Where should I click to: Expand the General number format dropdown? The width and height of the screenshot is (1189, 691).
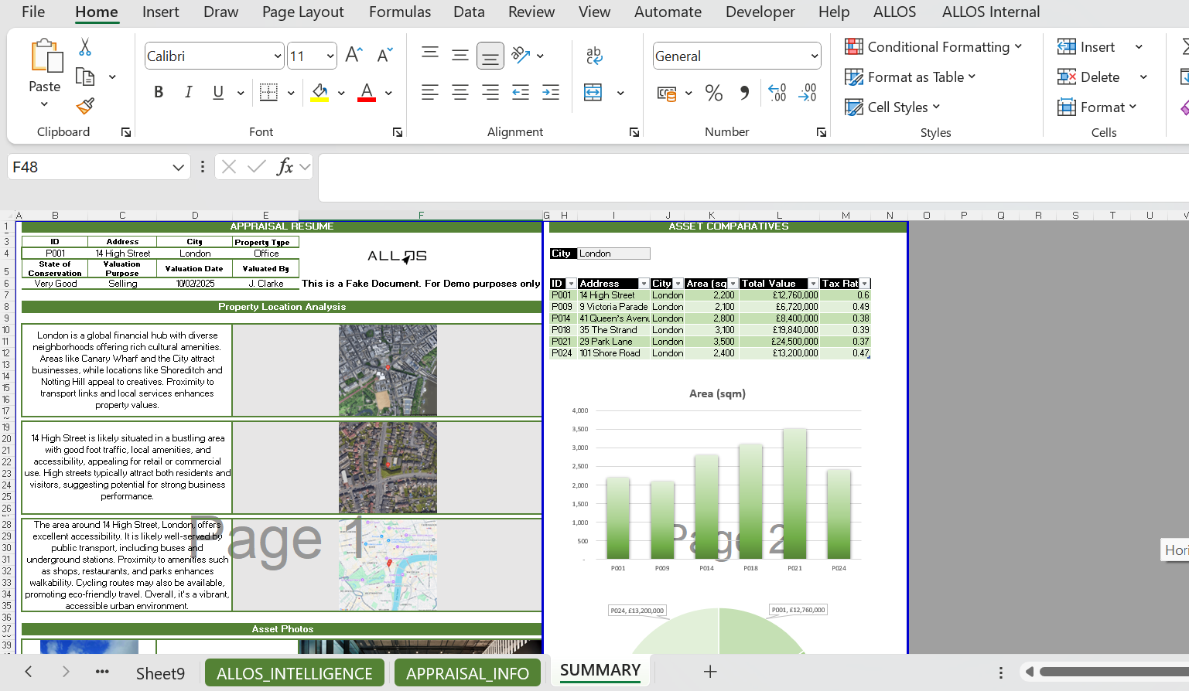point(814,56)
